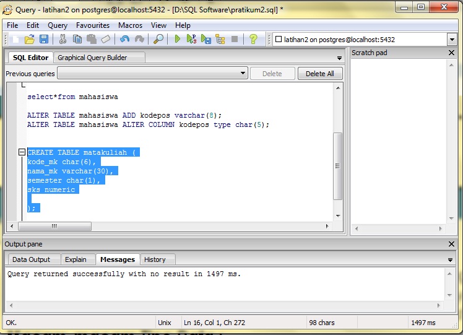Viewport: 463px width, 335px height.
Task: Open the database connection dropdown
Action: [452, 40]
